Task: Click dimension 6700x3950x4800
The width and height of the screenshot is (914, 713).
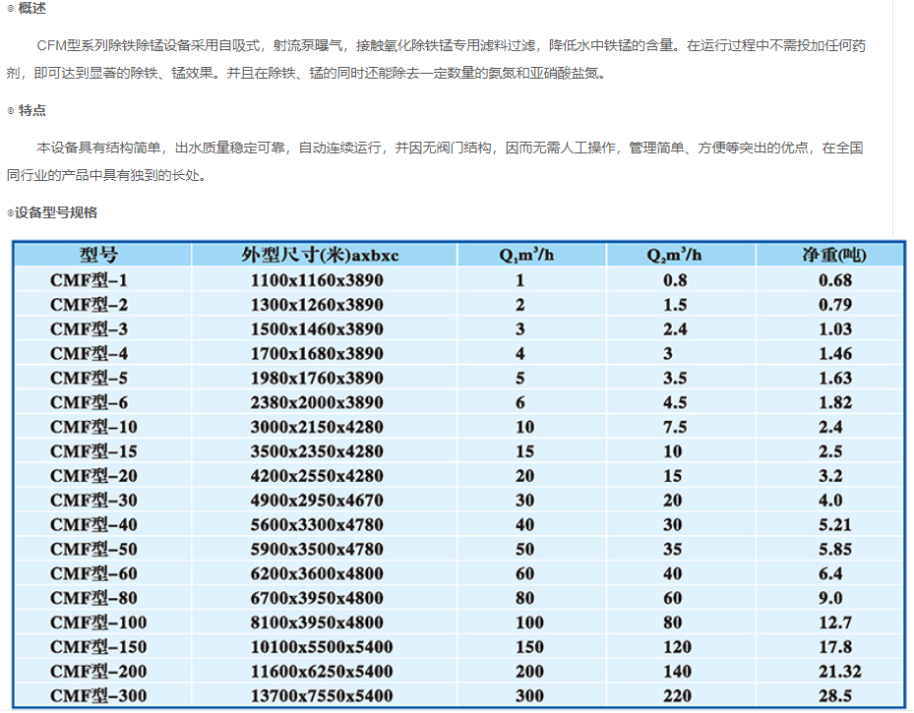Action: 317,598
